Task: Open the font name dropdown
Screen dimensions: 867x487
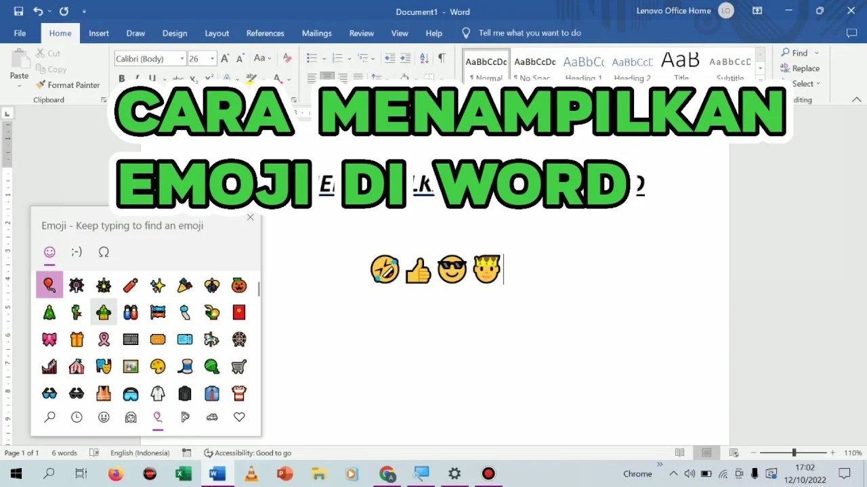Action: 182,59
